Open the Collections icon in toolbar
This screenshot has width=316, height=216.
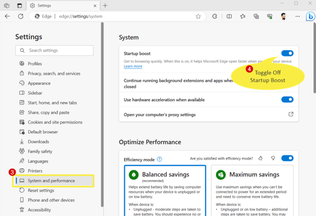pyautogui.click(x=256, y=16)
